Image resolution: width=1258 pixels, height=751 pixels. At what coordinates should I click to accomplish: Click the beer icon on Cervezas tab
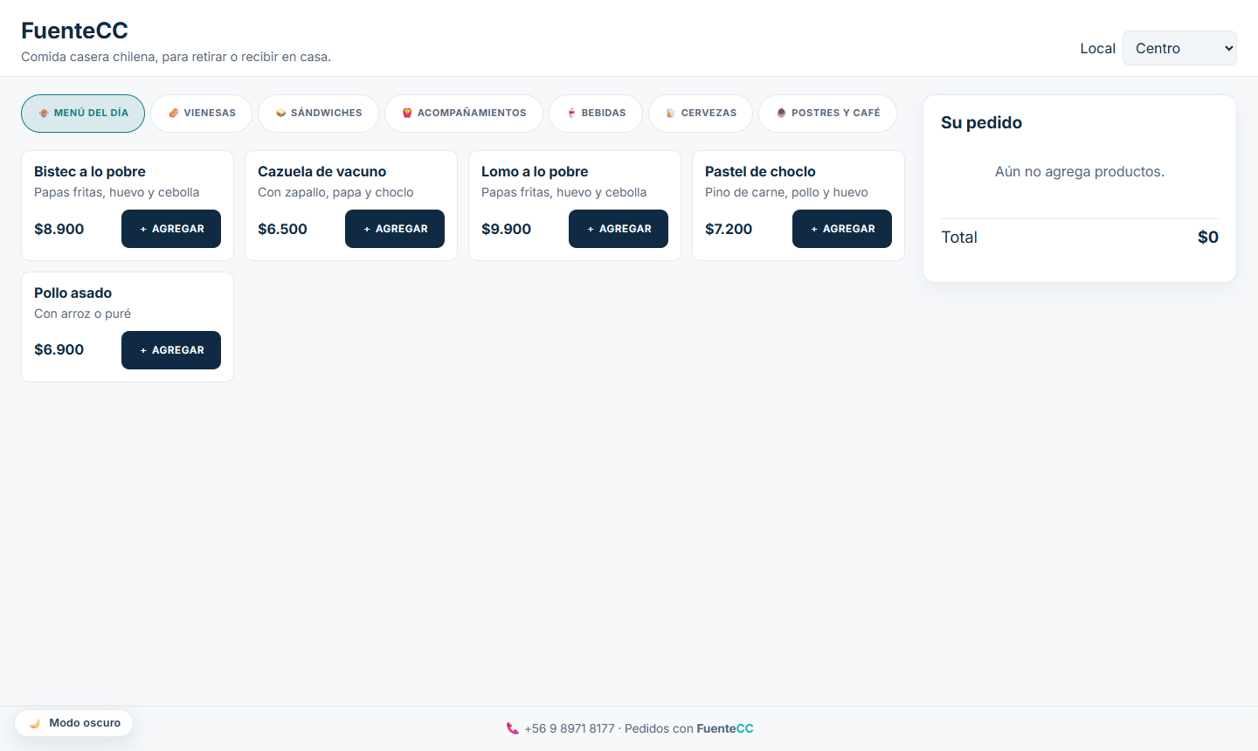[x=671, y=114]
